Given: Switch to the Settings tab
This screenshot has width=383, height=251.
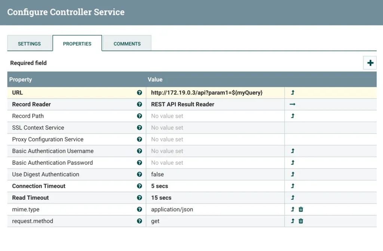Looking at the screenshot, I should coord(30,43).
